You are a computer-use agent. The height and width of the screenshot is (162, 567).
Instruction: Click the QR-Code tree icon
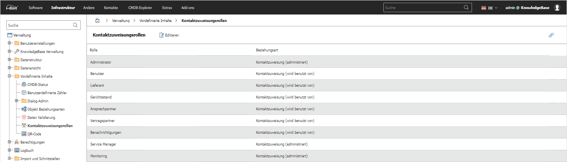pyautogui.click(x=24, y=134)
